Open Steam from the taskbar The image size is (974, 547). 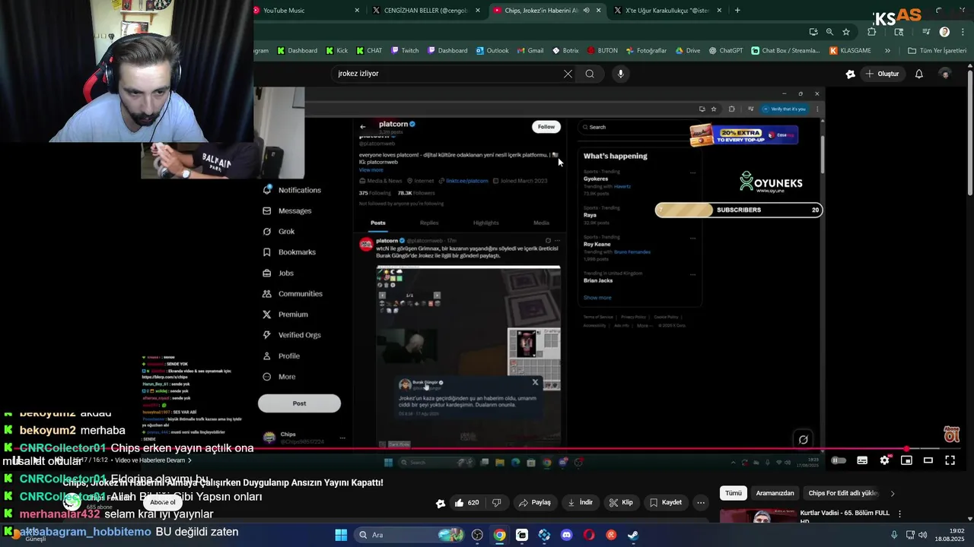pyautogui.click(x=633, y=535)
